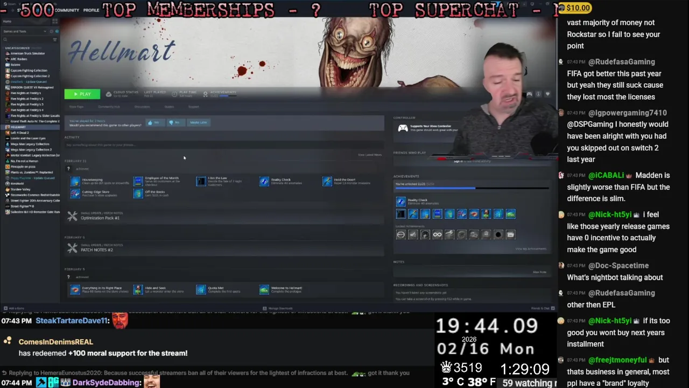Click the Welcome to Hellmart achievement icon
The width and height of the screenshot is (689, 388).
[264, 290]
